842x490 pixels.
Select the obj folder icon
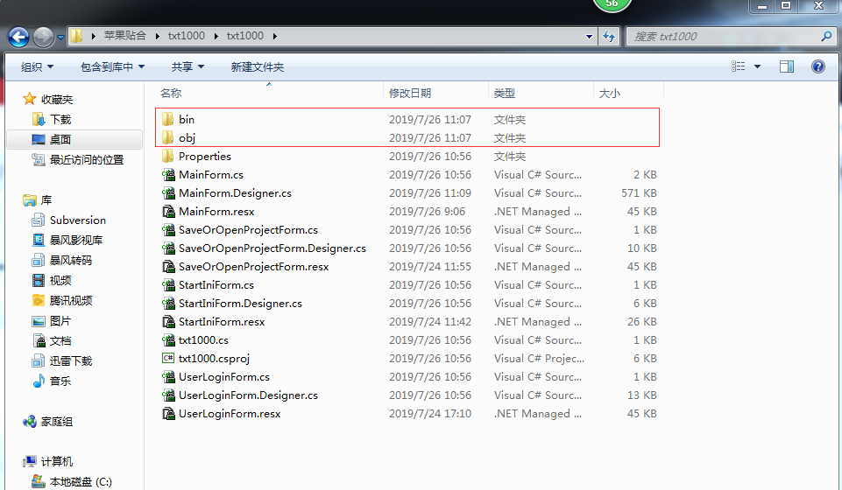(168, 137)
